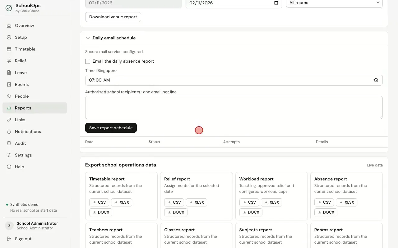This screenshot has width=398, height=248.
Task: Click the Live data label
Action: 375,165
